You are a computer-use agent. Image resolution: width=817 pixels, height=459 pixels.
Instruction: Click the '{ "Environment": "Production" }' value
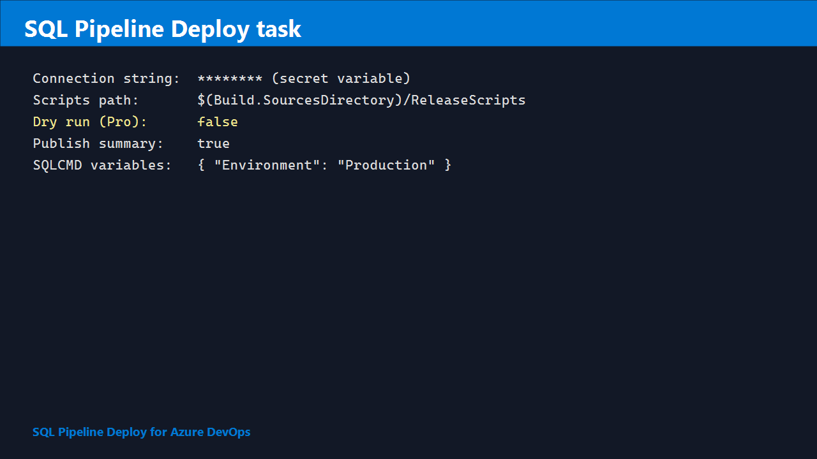[x=324, y=165]
